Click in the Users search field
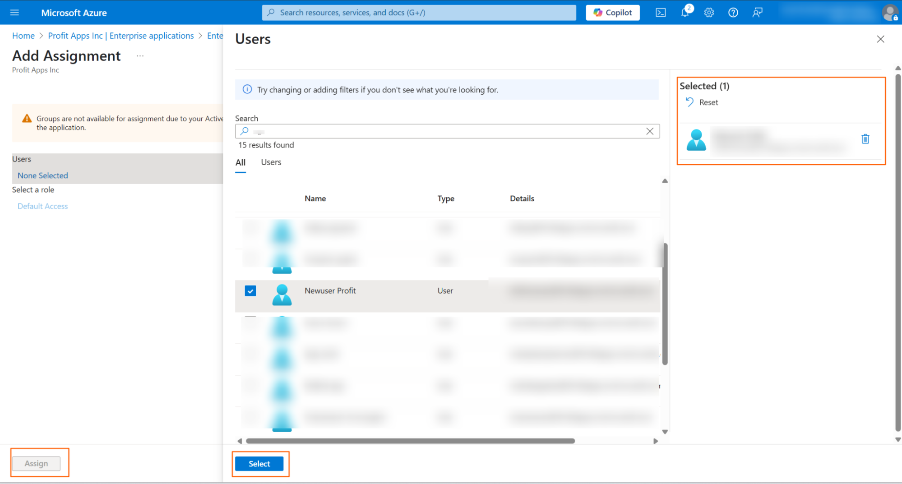 pyautogui.click(x=447, y=131)
